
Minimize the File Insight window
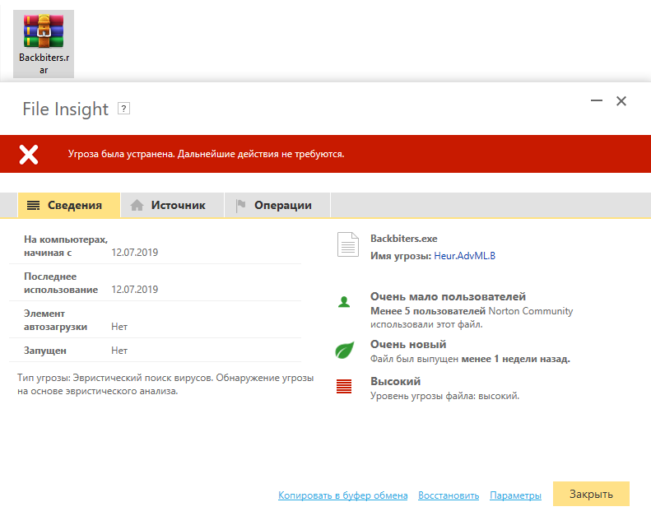[597, 100]
